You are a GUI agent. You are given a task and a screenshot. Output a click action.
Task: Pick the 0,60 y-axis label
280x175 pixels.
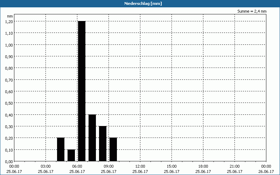(x=9, y=91)
